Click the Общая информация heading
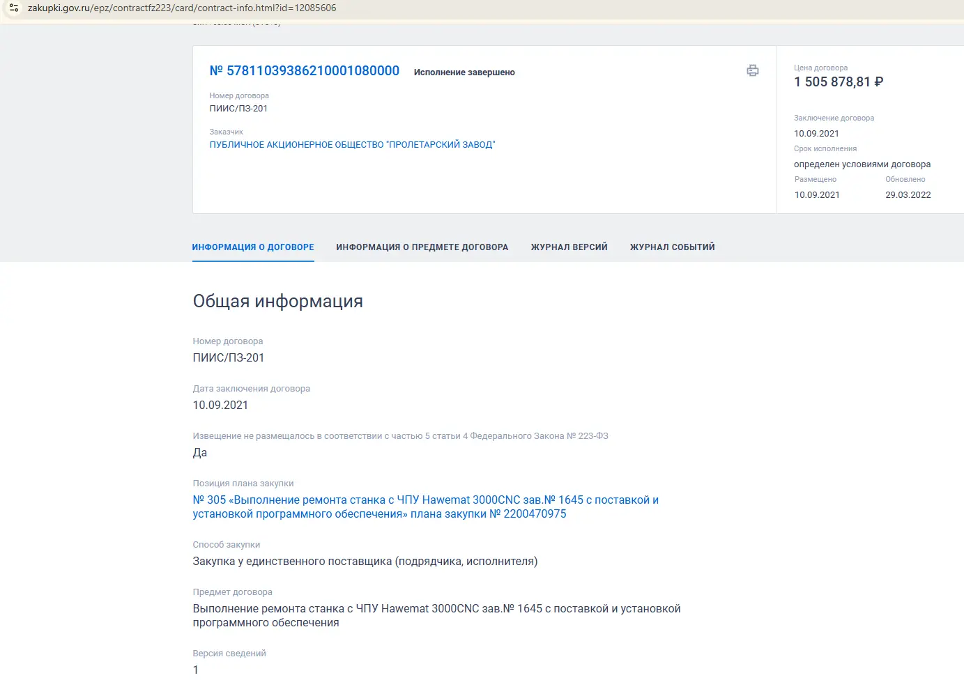Screen dimensions: 964x680 click(x=277, y=301)
